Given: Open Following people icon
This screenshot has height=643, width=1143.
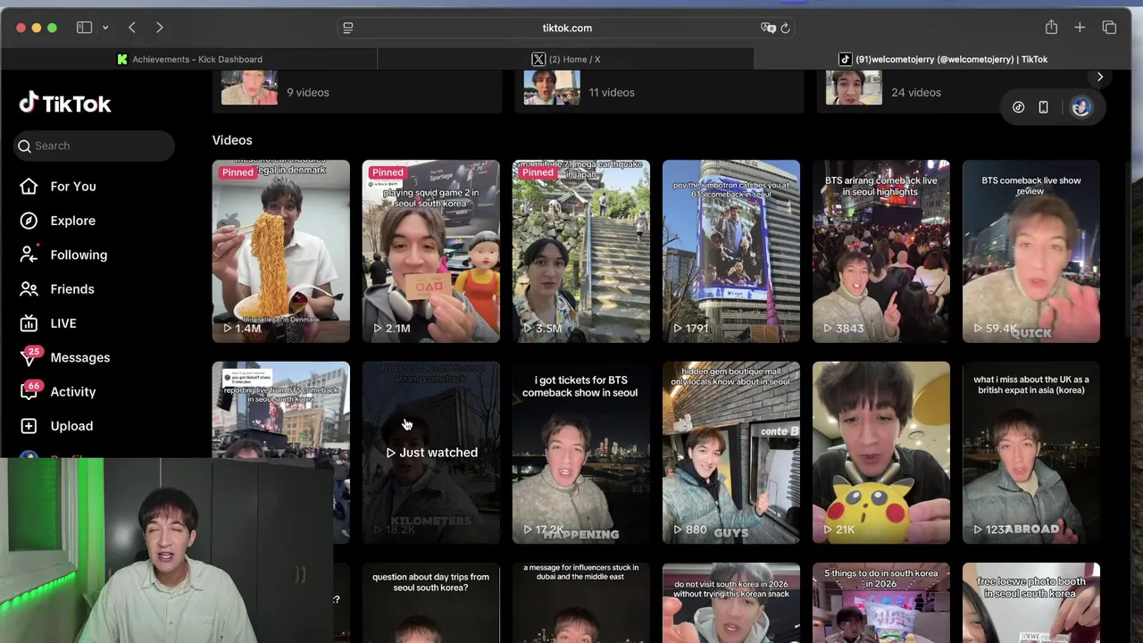Looking at the screenshot, I should (x=29, y=255).
